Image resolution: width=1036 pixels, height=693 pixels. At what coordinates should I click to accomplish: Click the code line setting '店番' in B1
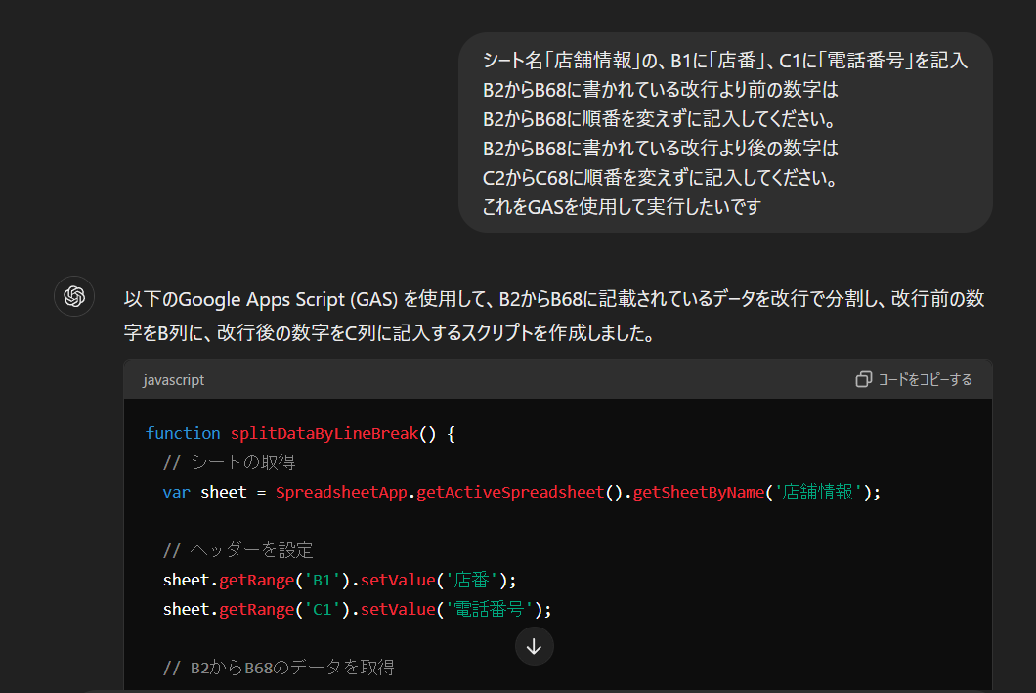coord(339,580)
